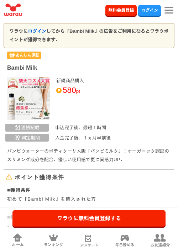Select the 通帳記載 label
Image resolution: width=178 pixels, height=249 pixels.
27,128
